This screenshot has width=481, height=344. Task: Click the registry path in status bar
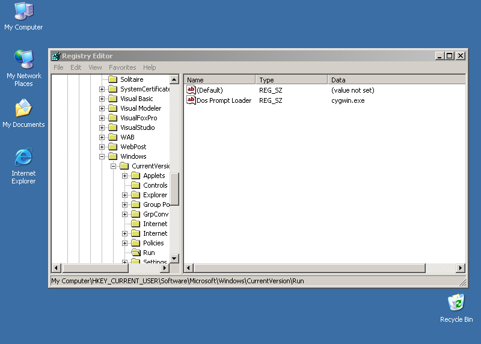point(177,281)
